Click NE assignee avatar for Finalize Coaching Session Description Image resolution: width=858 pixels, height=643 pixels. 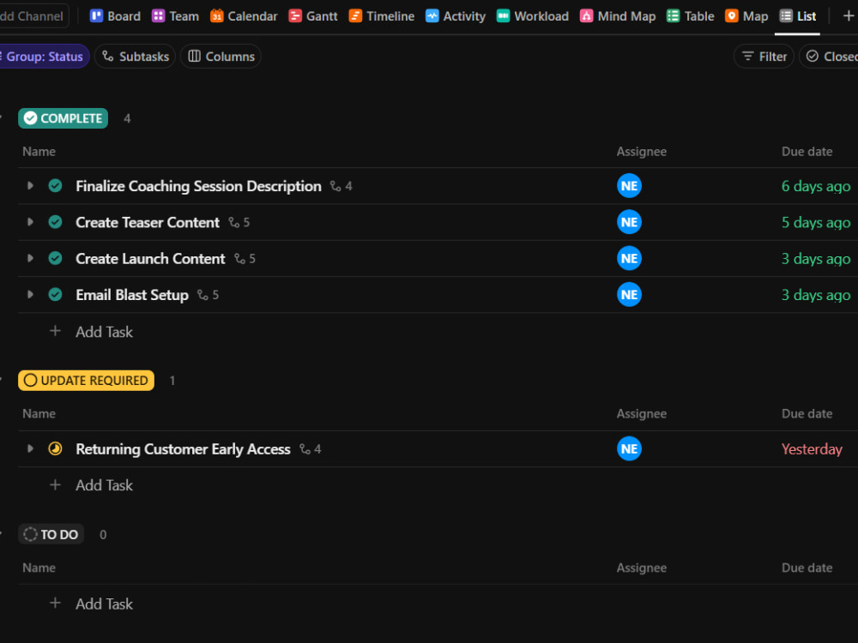tap(629, 186)
